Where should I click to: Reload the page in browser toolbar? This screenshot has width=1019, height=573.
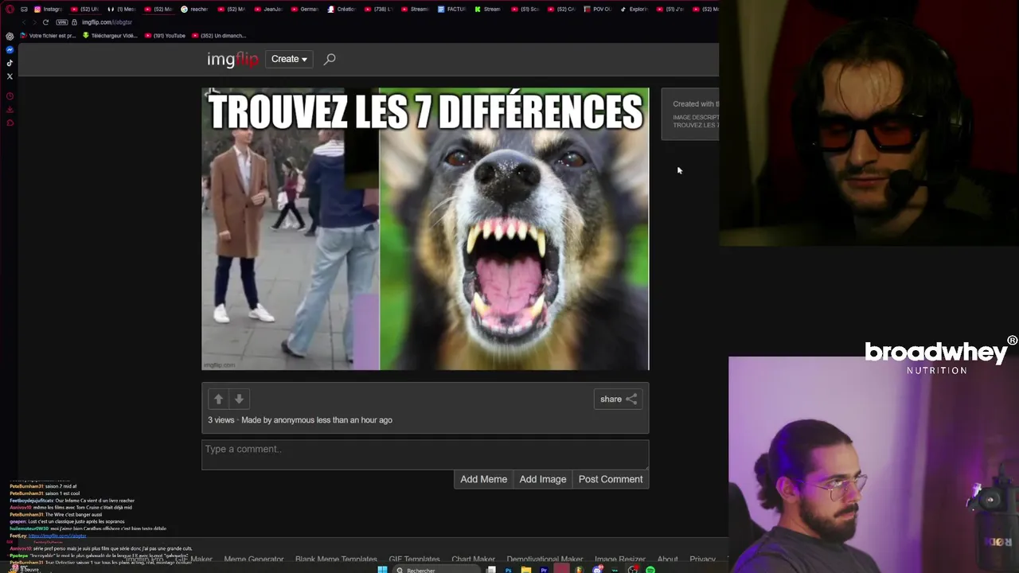[45, 22]
